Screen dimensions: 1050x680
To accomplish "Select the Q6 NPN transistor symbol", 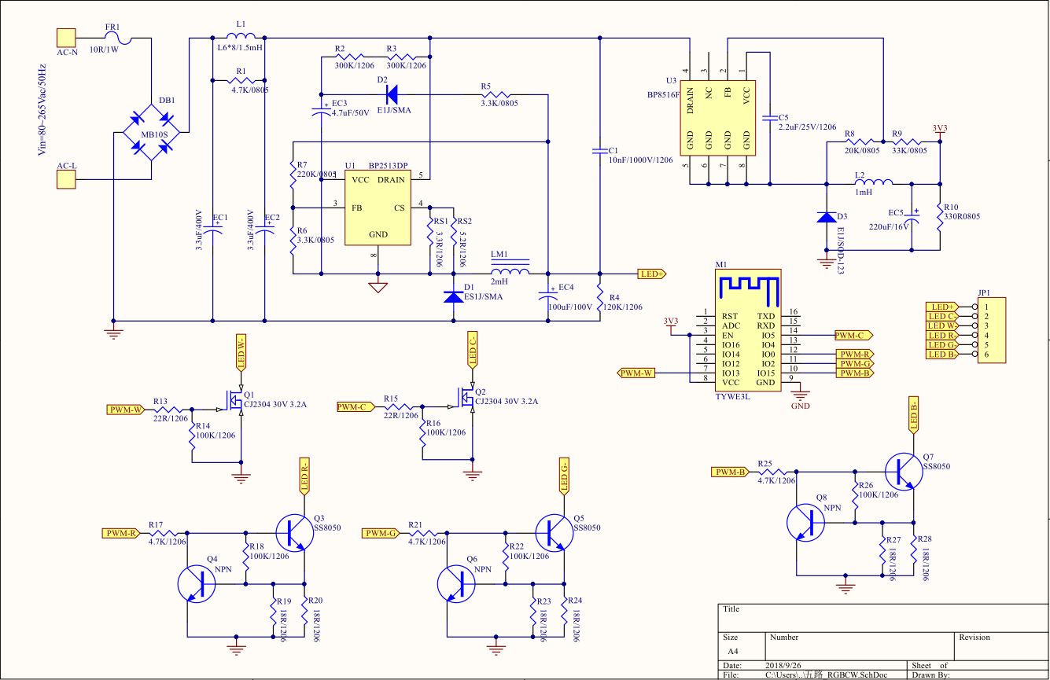I will pos(457,584).
